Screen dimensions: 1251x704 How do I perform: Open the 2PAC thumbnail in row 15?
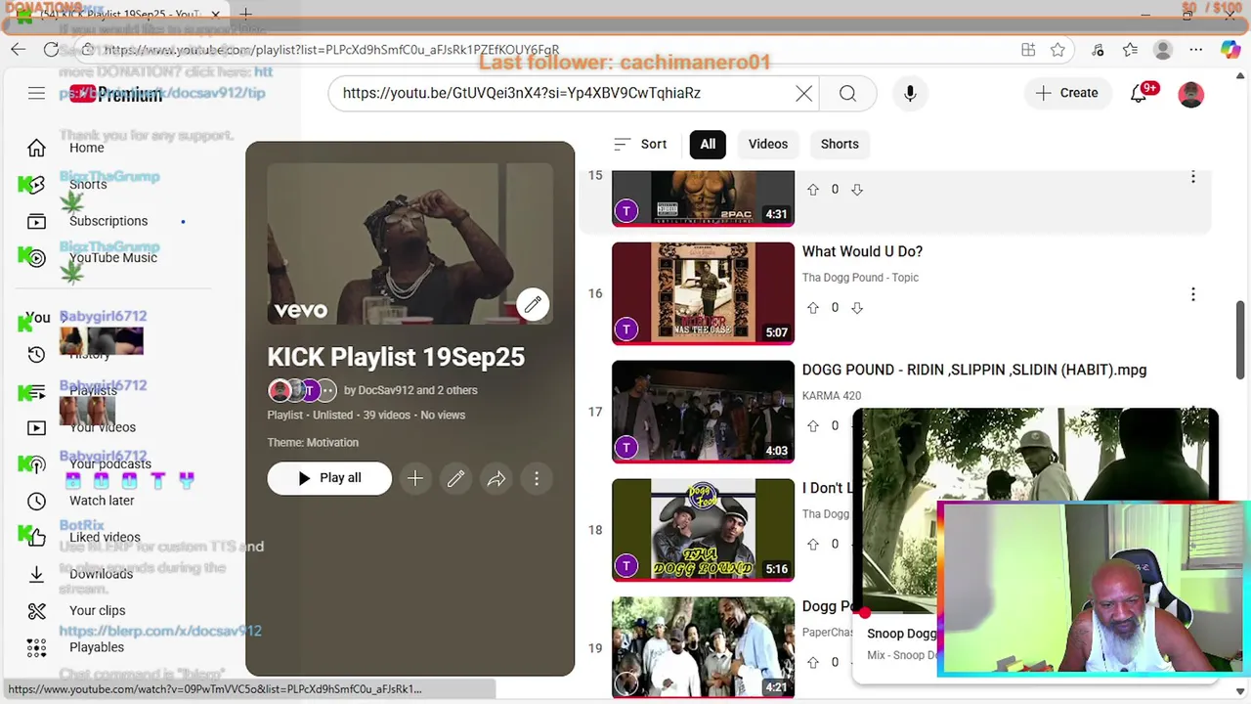(703, 198)
